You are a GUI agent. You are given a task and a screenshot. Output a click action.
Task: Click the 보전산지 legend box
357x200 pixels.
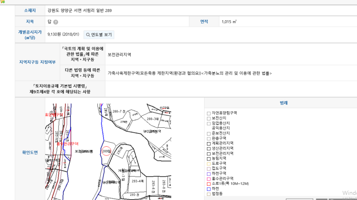(209, 118)
